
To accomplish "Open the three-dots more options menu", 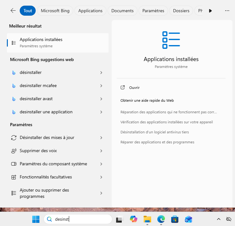I will 227,11.
